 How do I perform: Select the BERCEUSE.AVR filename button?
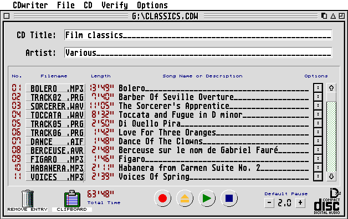(55, 150)
